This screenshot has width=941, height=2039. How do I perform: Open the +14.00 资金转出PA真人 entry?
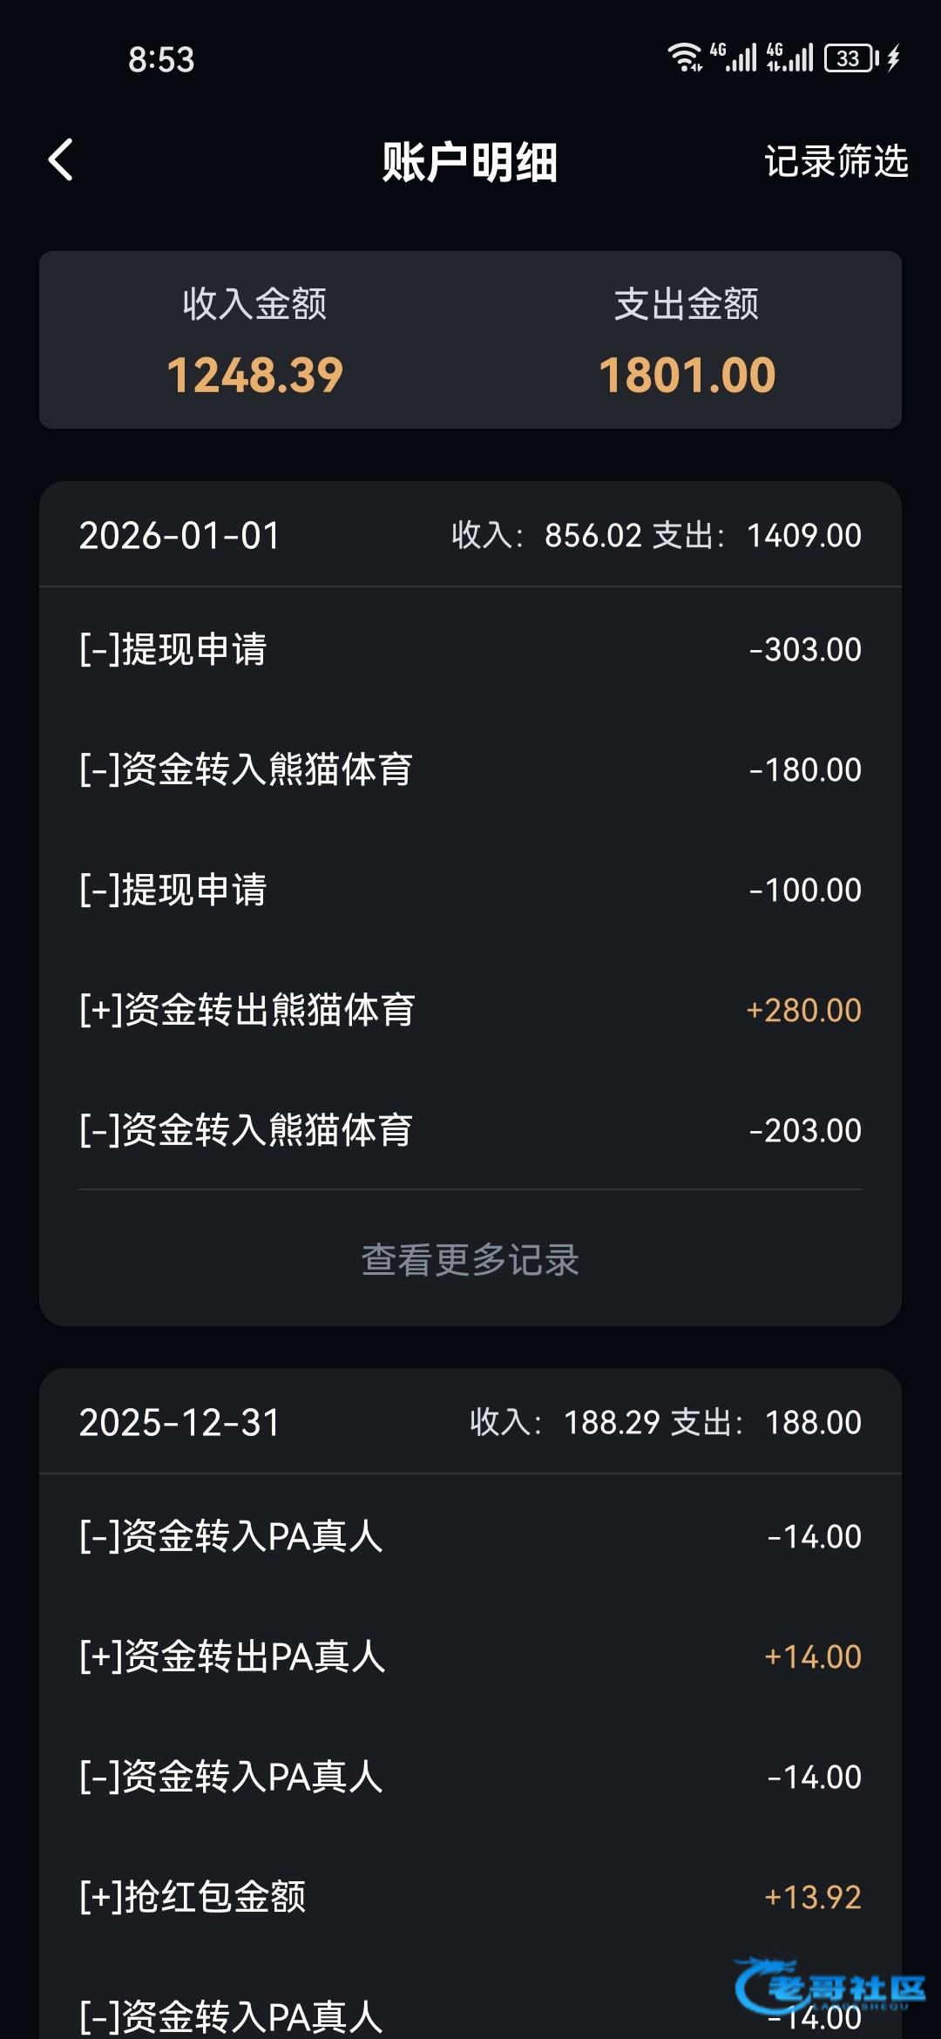pyautogui.click(x=470, y=1656)
